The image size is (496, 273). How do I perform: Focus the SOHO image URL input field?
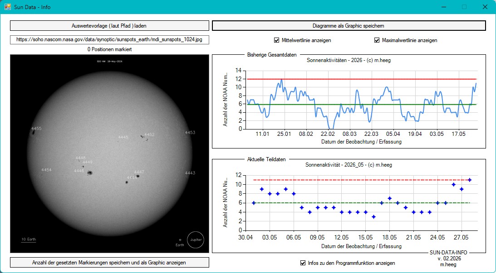coord(109,40)
